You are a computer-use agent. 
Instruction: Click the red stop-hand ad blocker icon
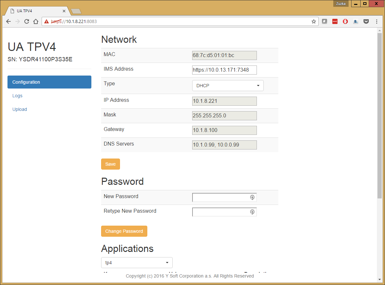tap(345, 21)
